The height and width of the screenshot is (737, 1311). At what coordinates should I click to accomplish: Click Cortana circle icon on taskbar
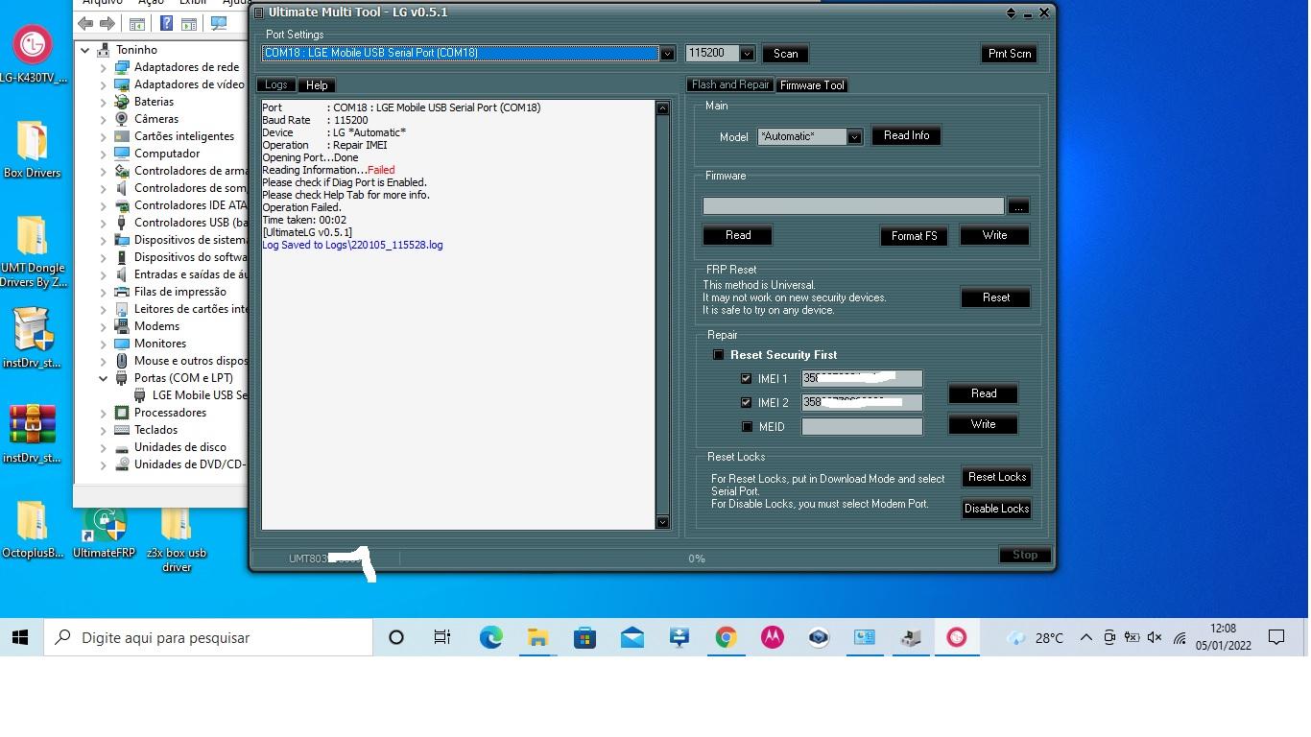click(395, 637)
